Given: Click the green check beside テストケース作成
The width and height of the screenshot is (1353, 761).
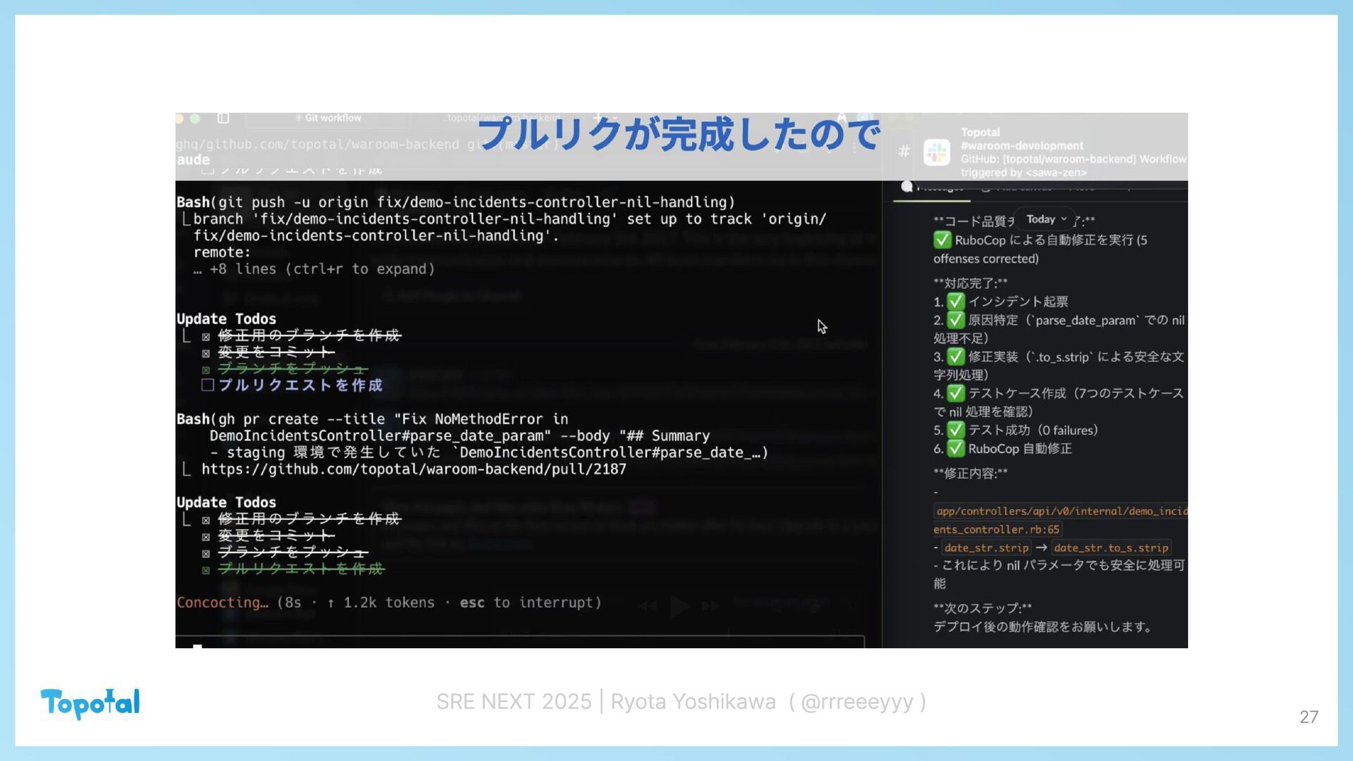Looking at the screenshot, I should point(956,393).
